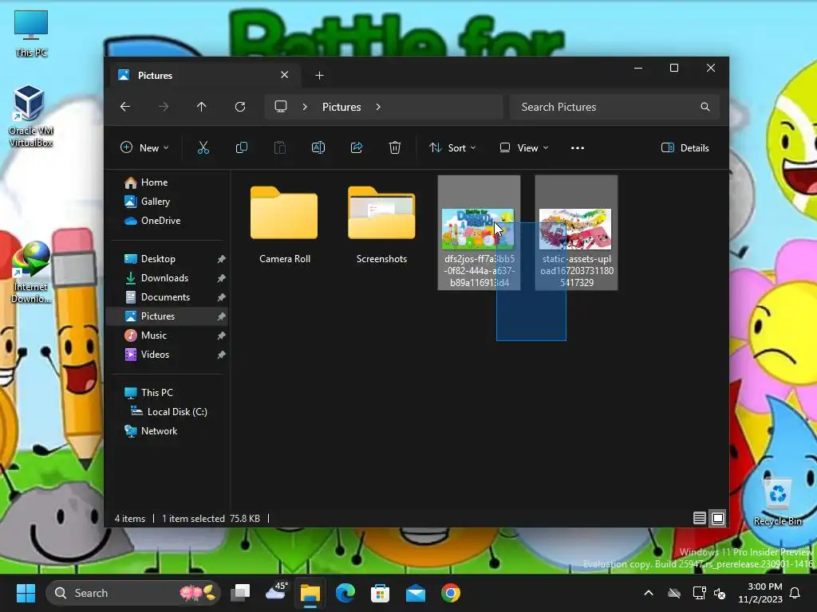Select the static-assets-upload image thumbnail
Viewport: 817px width, 612px height.
(575, 229)
